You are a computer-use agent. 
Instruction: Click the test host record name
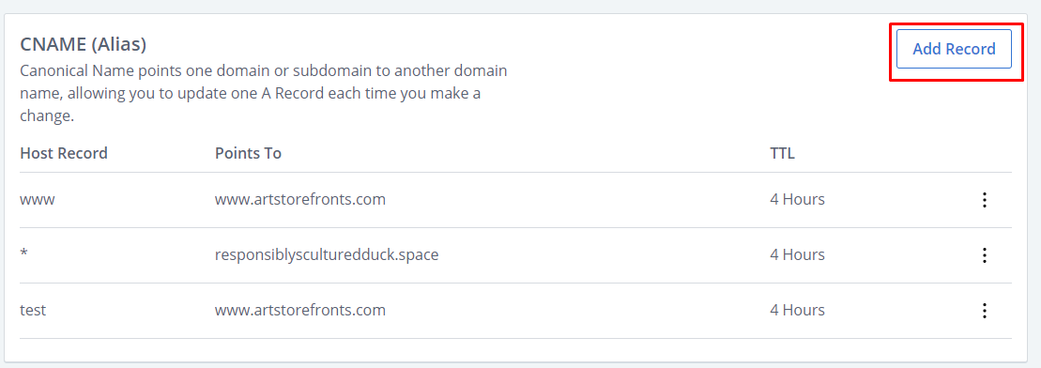click(33, 310)
